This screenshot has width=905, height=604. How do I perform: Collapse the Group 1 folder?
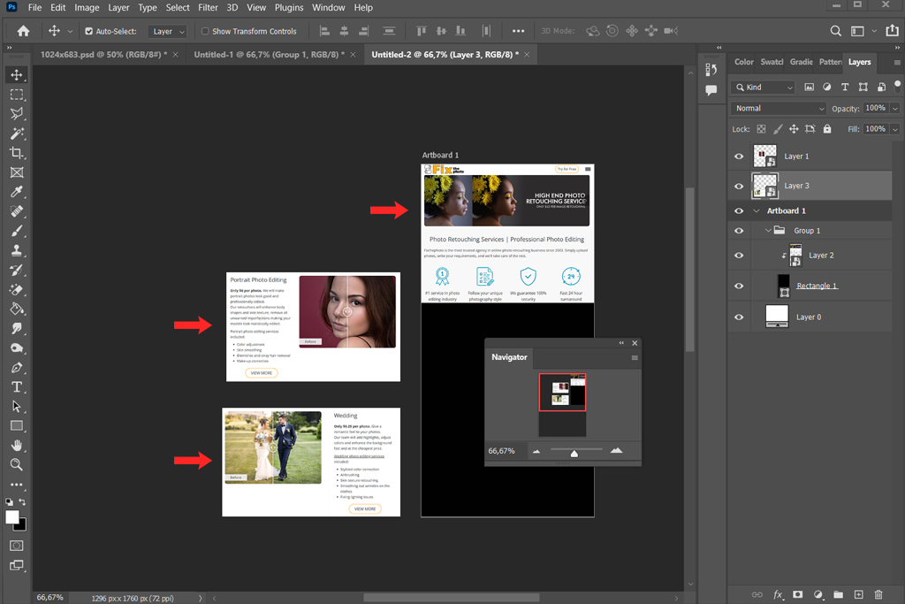[x=768, y=231]
